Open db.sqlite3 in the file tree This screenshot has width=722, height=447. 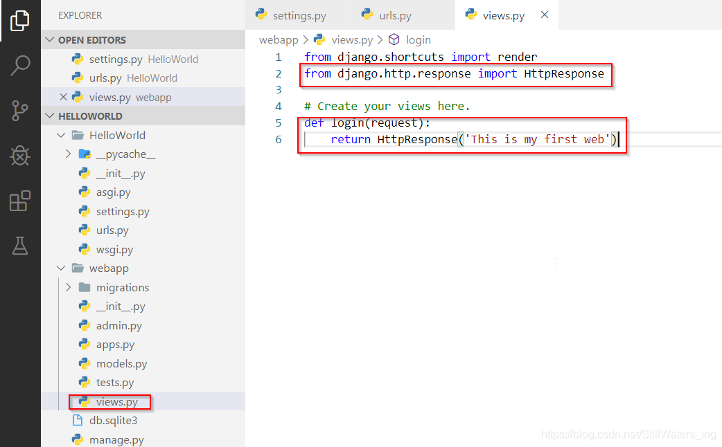click(x=143, y=420)
